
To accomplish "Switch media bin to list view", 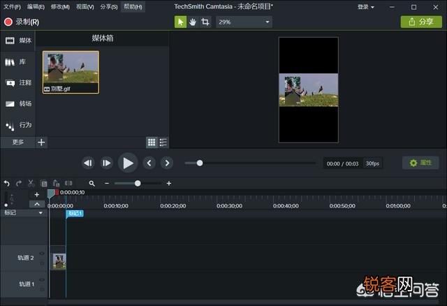I will [x=163, y=142].
